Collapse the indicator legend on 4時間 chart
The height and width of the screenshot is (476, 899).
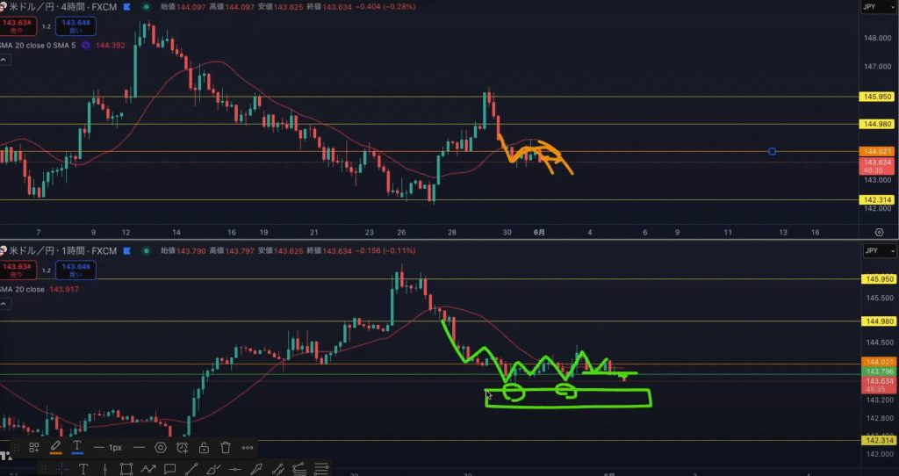[4, 61]
